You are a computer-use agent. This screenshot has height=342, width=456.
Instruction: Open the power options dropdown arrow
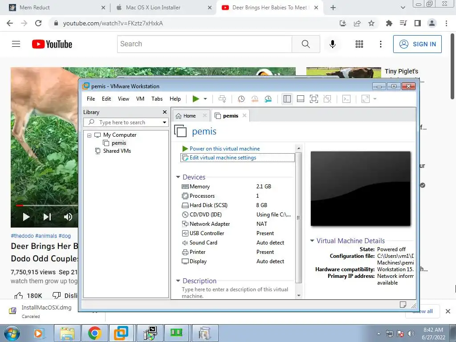click(205, 99)
